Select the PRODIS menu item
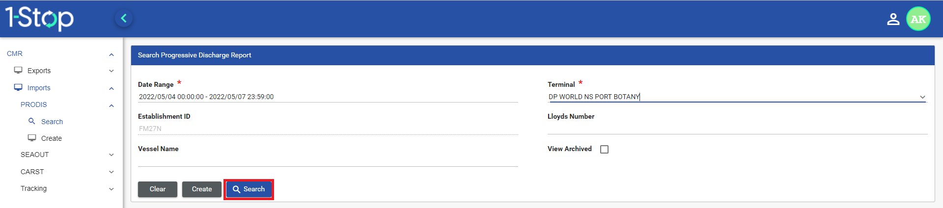 point(34,104)
